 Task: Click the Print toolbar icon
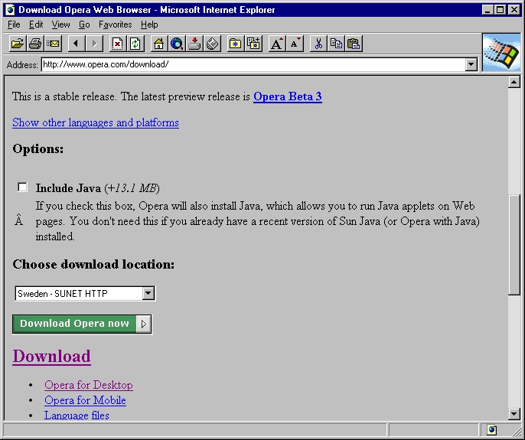35,44
